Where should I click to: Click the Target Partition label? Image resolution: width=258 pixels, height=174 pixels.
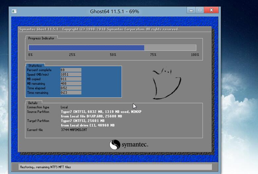(x=38, y=121)
